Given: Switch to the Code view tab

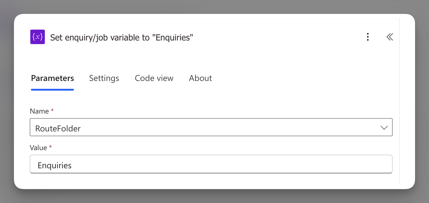Looking at the screenshot, I should coord(154,78).
